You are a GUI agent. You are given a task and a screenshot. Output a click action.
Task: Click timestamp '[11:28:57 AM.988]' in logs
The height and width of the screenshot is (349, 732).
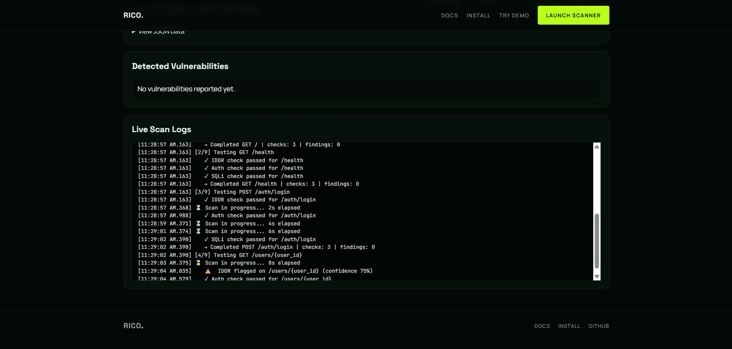[165, 215]
